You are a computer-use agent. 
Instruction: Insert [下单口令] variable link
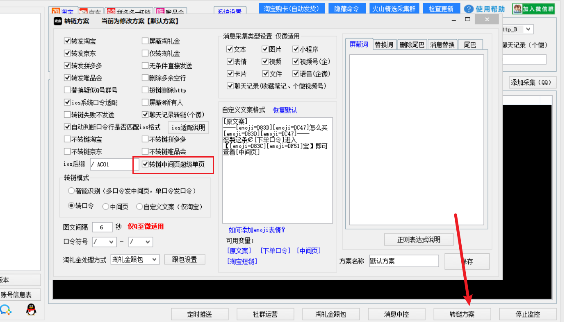[275, 250]
